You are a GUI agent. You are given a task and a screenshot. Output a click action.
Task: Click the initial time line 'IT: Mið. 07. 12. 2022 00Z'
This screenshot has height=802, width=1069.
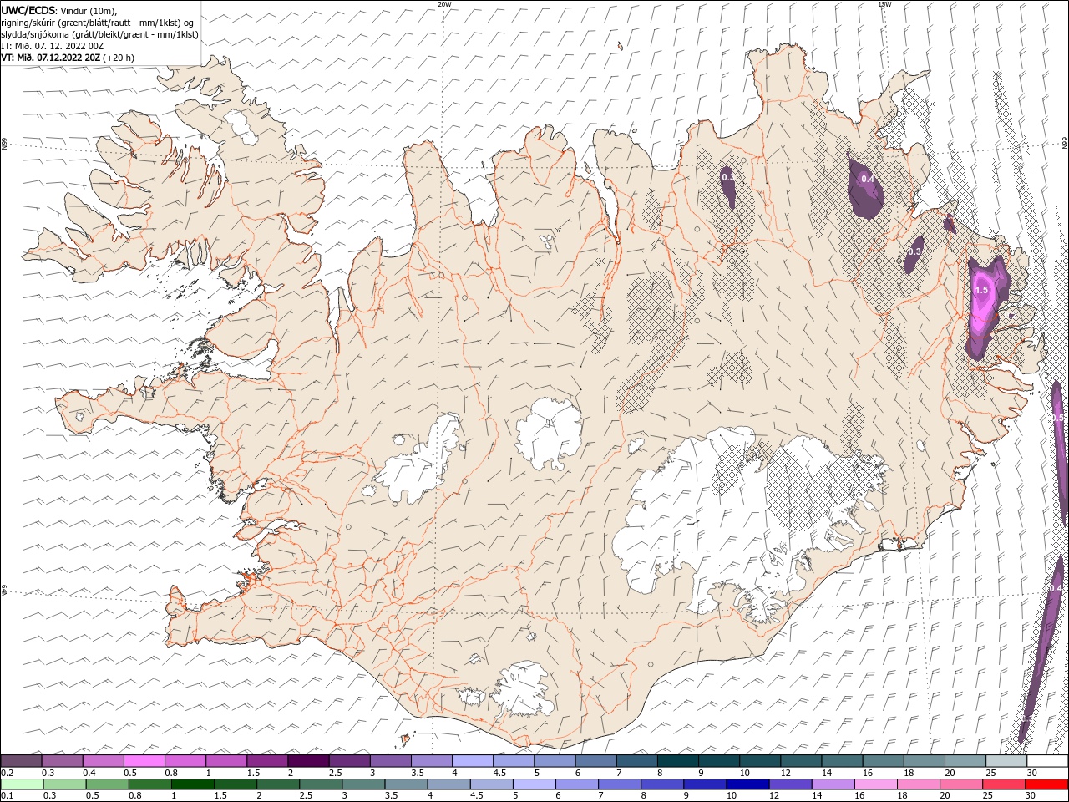(52, 46)
